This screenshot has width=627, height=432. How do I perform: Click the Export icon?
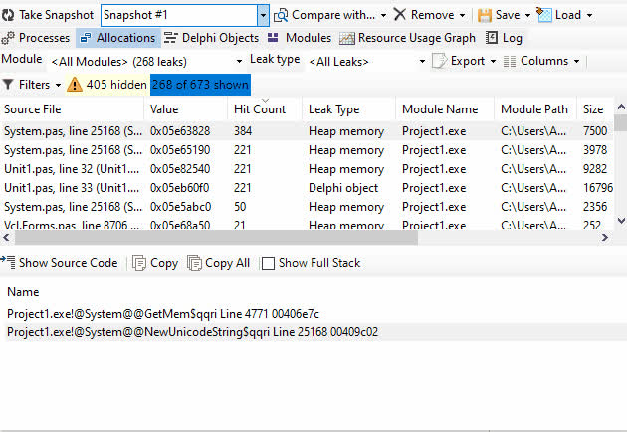(x=439, y=61)
